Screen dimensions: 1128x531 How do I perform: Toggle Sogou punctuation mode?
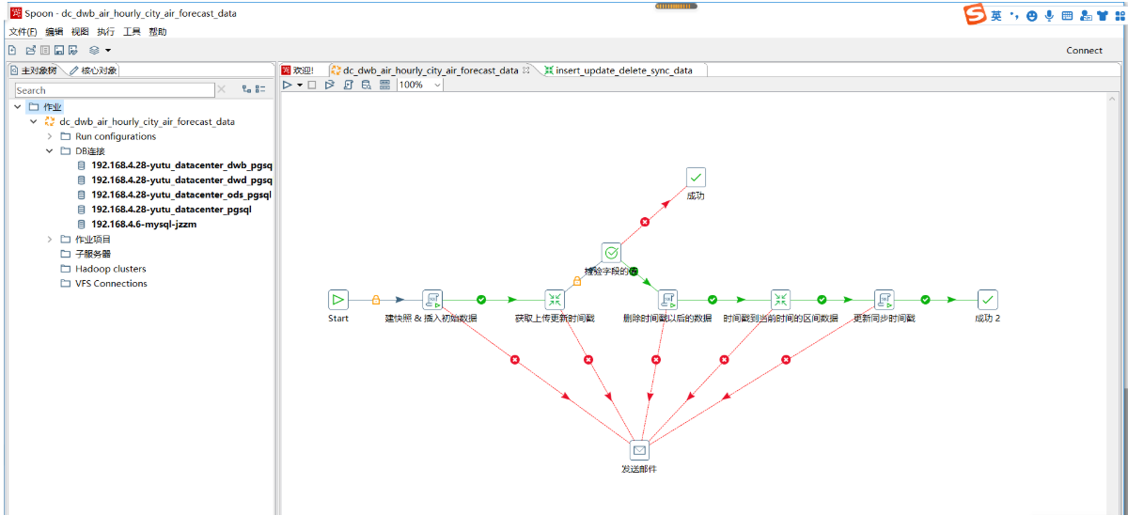point(1014,16)
